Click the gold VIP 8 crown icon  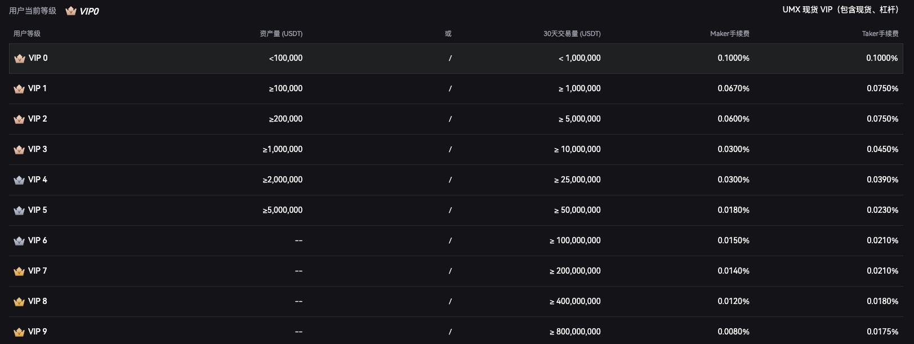(19, 302)
